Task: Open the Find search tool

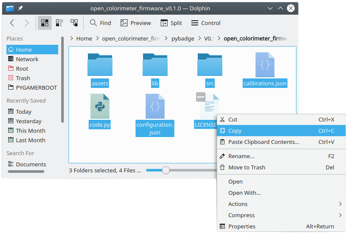Action: (100, 23)
